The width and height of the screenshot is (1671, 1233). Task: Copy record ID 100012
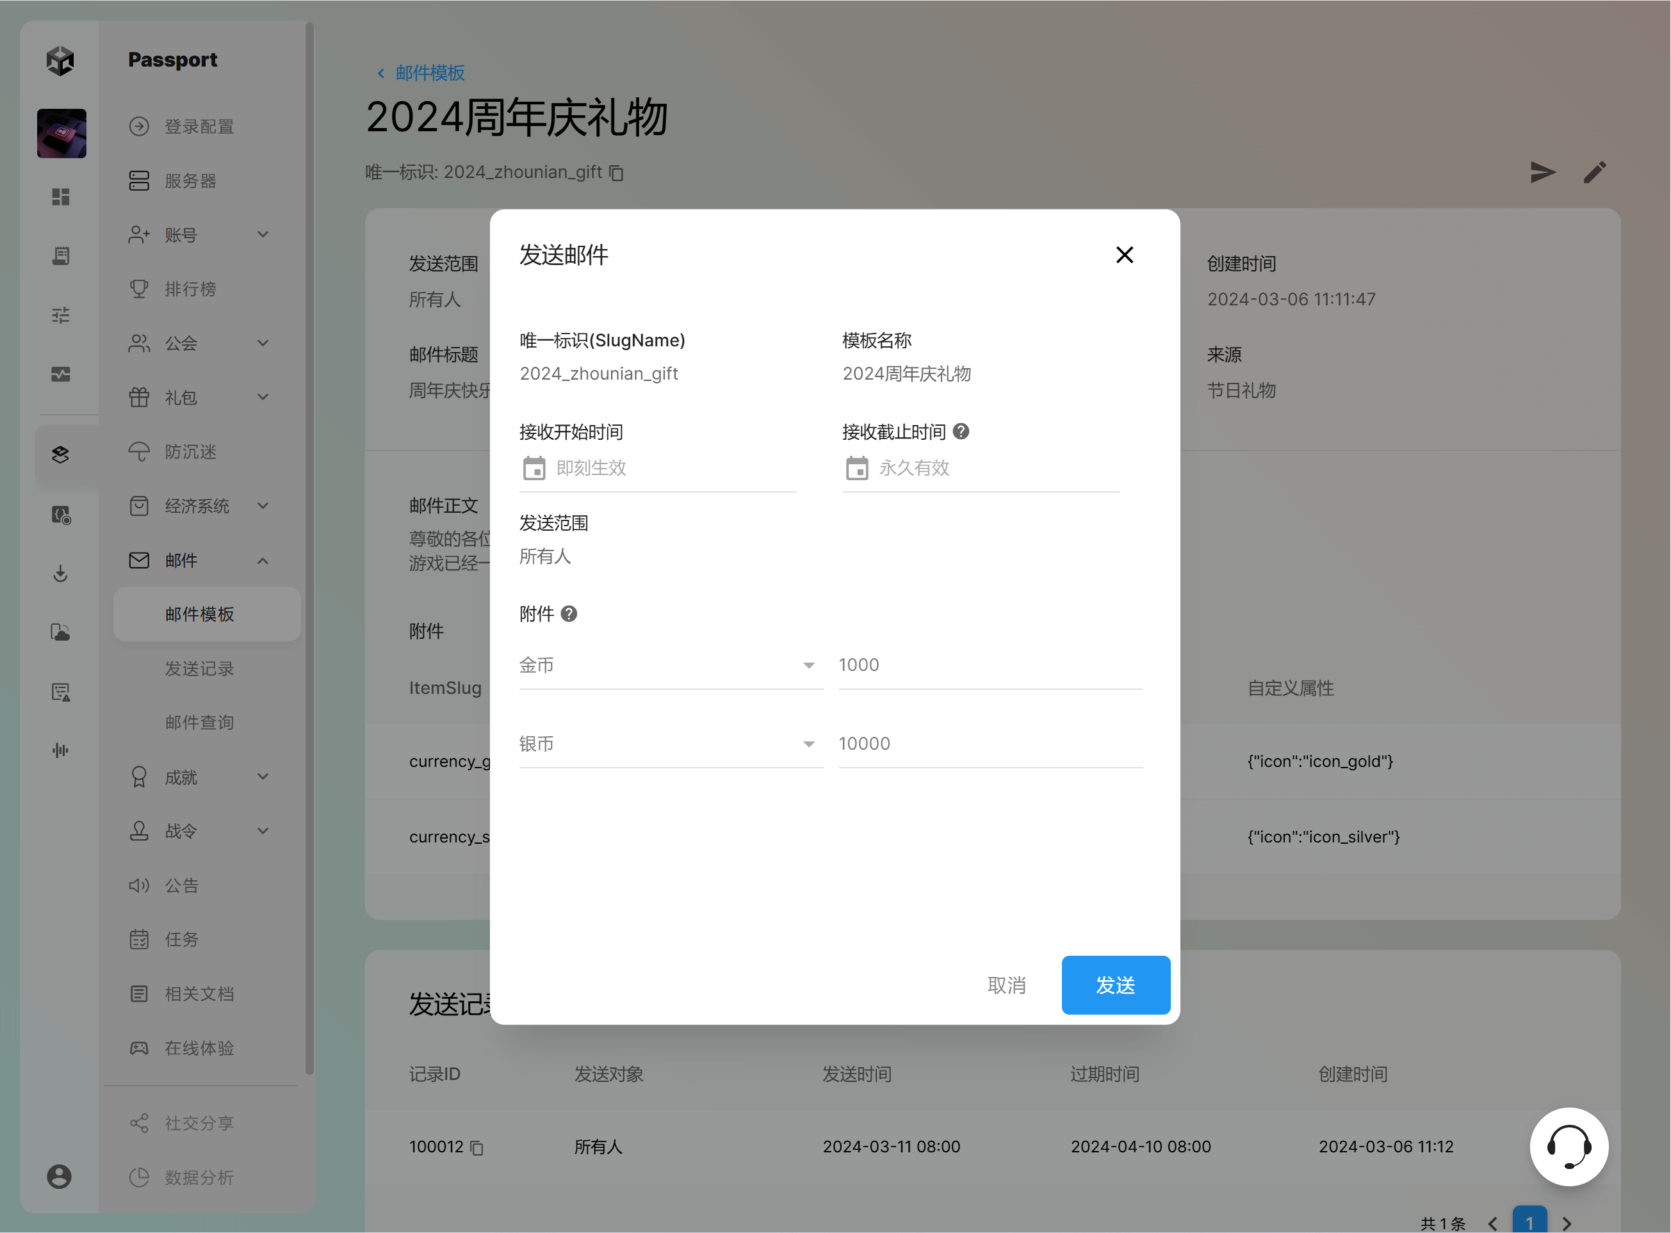coord(477,1148)
